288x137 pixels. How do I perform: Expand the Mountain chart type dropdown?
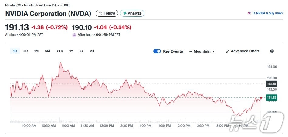[213, 51]
